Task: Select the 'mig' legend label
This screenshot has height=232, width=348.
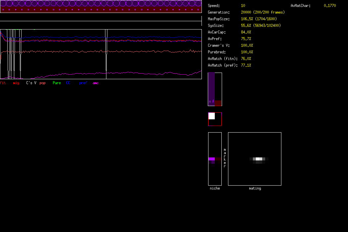Action: [x=16, y=83]
